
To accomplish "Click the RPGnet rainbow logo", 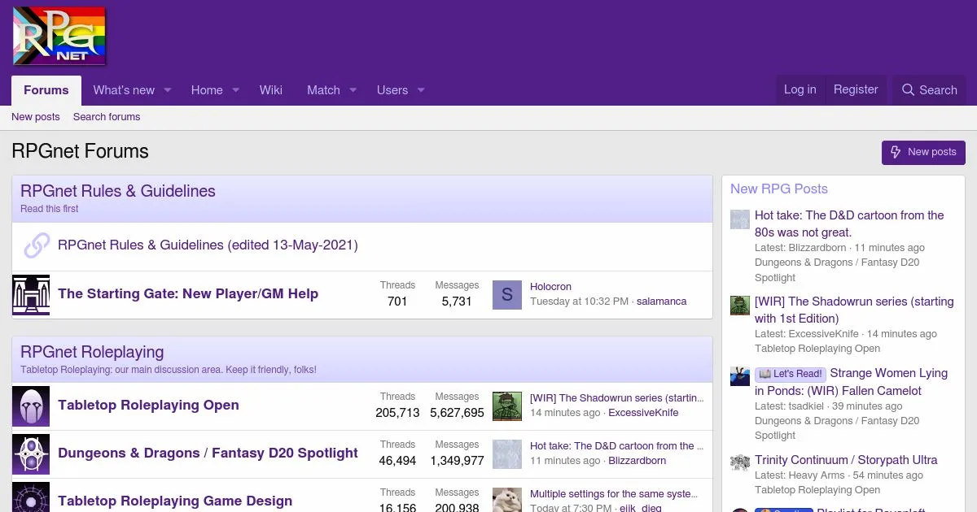I will [59, 36].
